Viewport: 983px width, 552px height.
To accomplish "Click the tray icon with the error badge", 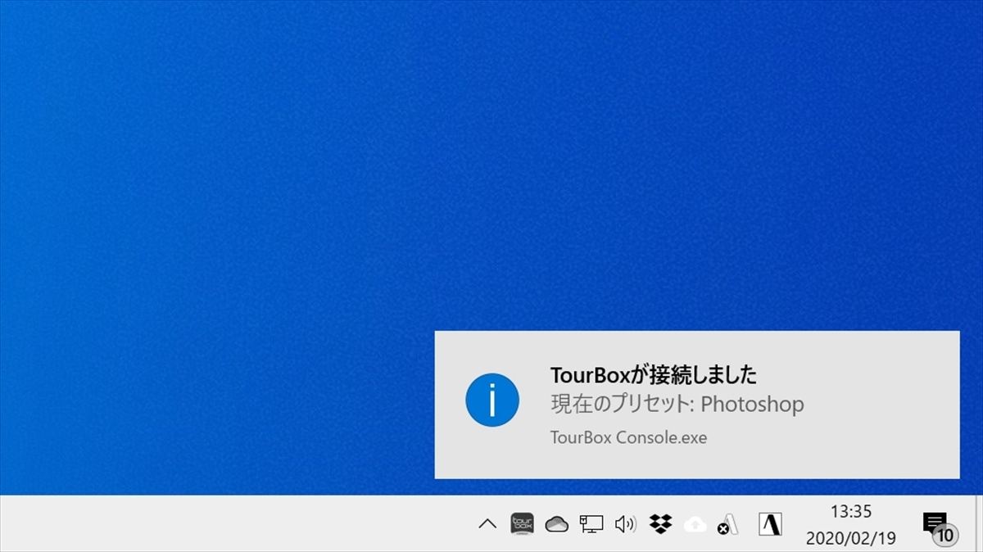I will [727, 524].
